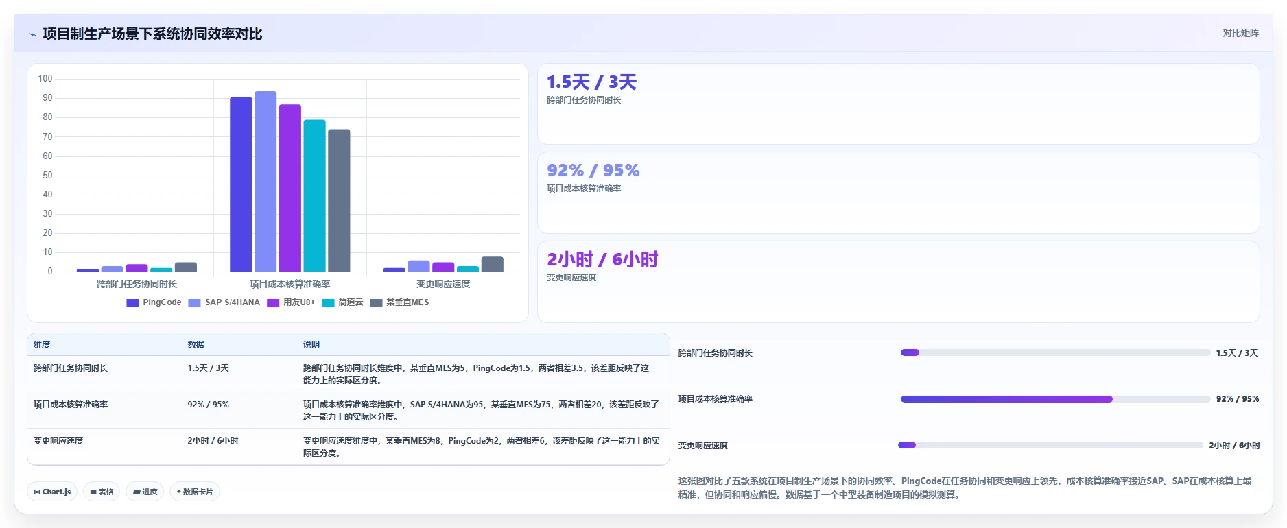Click the 50 tick on the y-axis

[47, 176]
